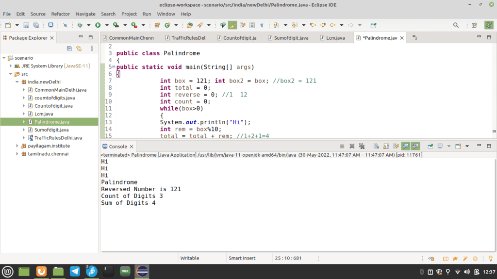Show hidden editor tabs overflow list
Viewport: 497px width, 279px height.
pos(414,37)
